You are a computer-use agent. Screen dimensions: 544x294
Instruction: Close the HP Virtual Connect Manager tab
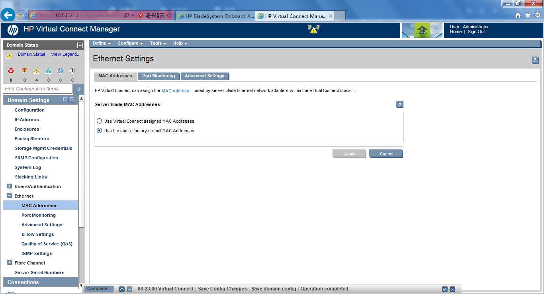point(331,16)
